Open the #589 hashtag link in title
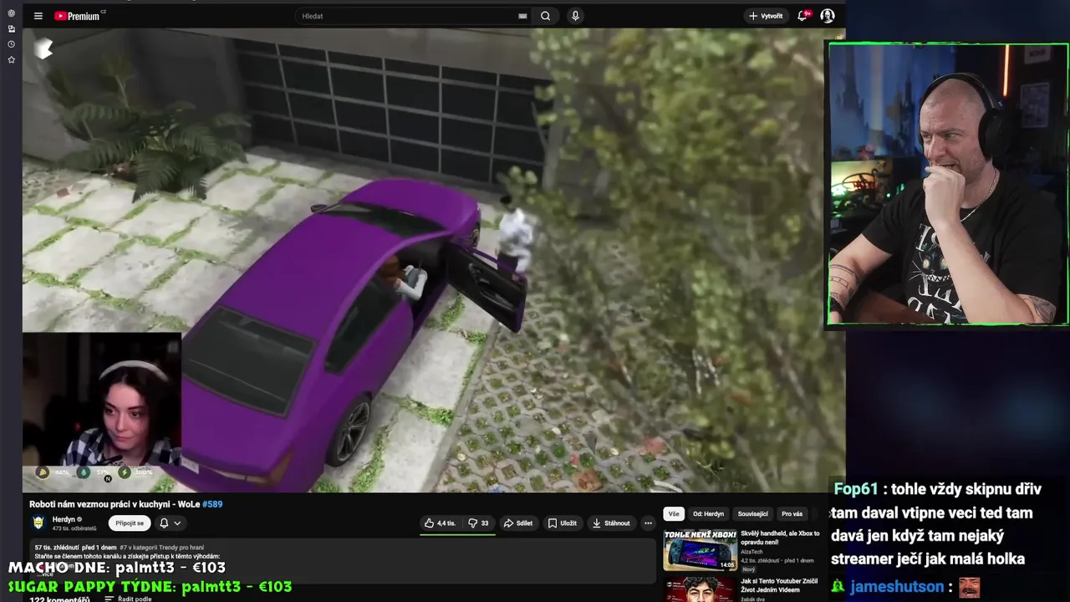The height and width of the screenshot is (602, 1070). (212, 504)
